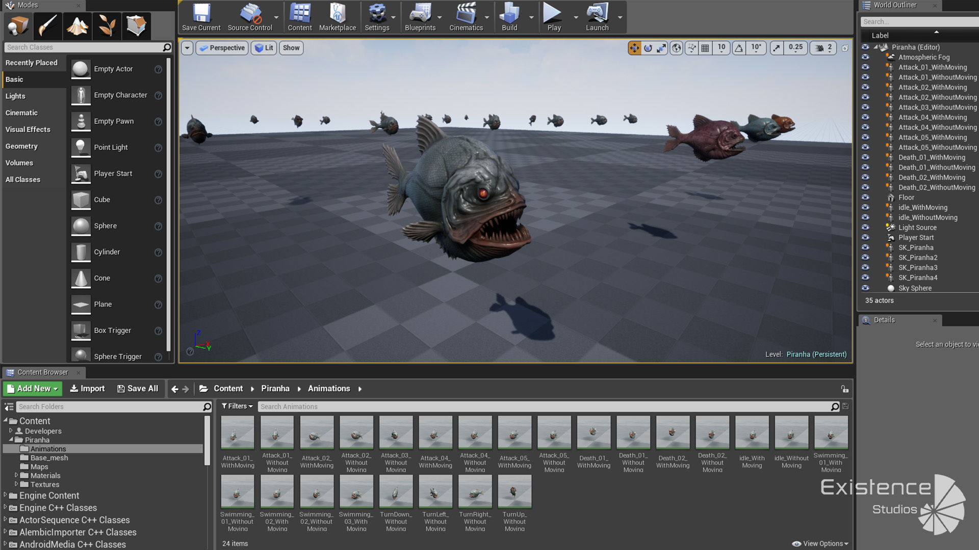Open the grid snap value 10 dropdown
The image size is (979, 550).
722,48
